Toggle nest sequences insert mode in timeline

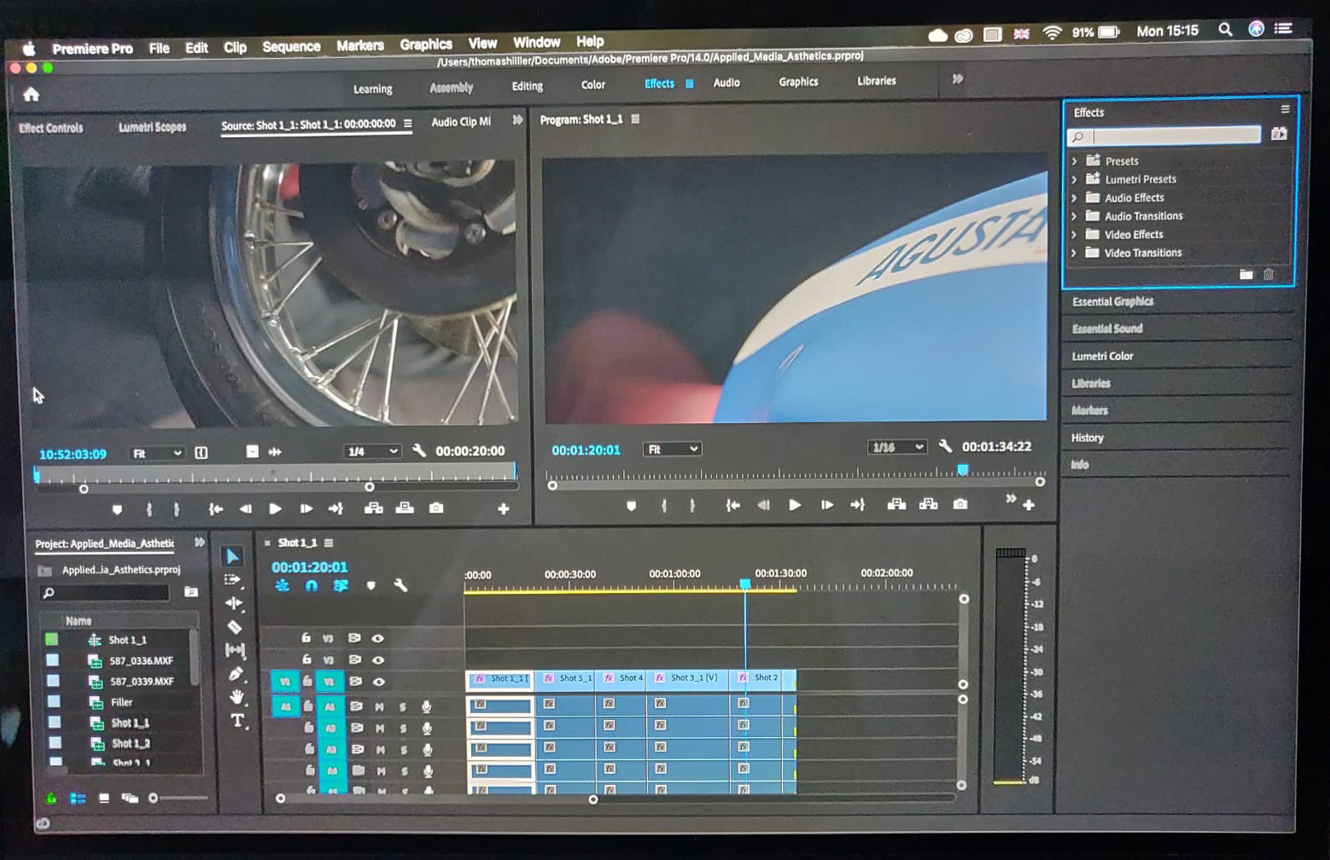click(x=283, y=585)
